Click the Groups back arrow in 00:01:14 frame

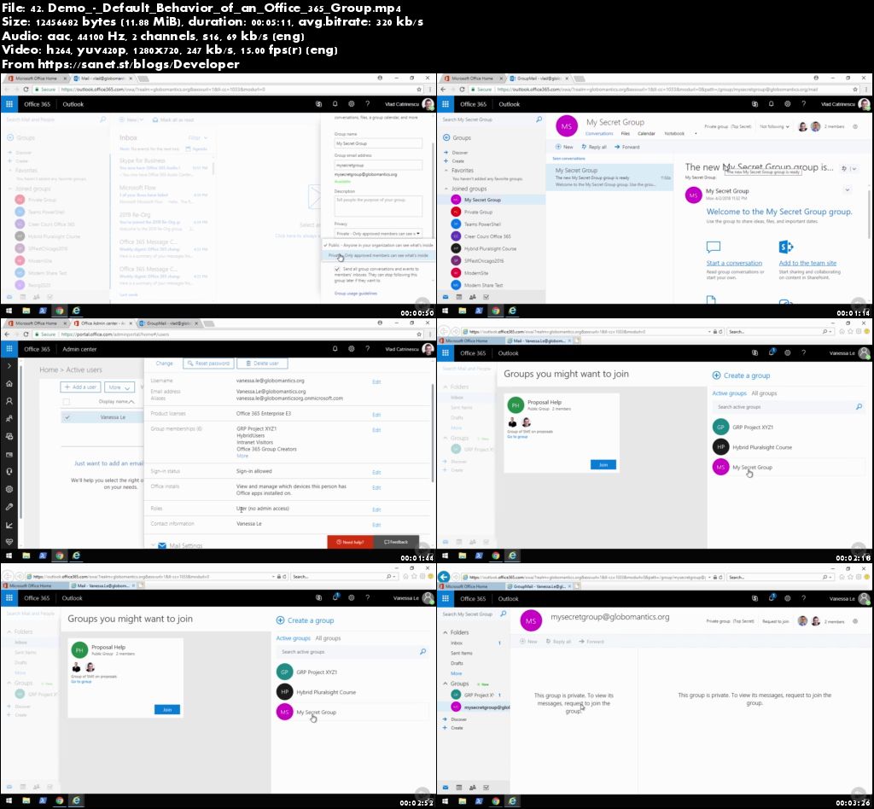point(446,137)
